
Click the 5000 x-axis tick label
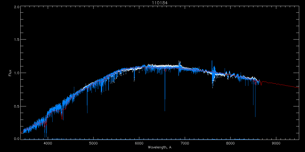[x=93, y=143]
